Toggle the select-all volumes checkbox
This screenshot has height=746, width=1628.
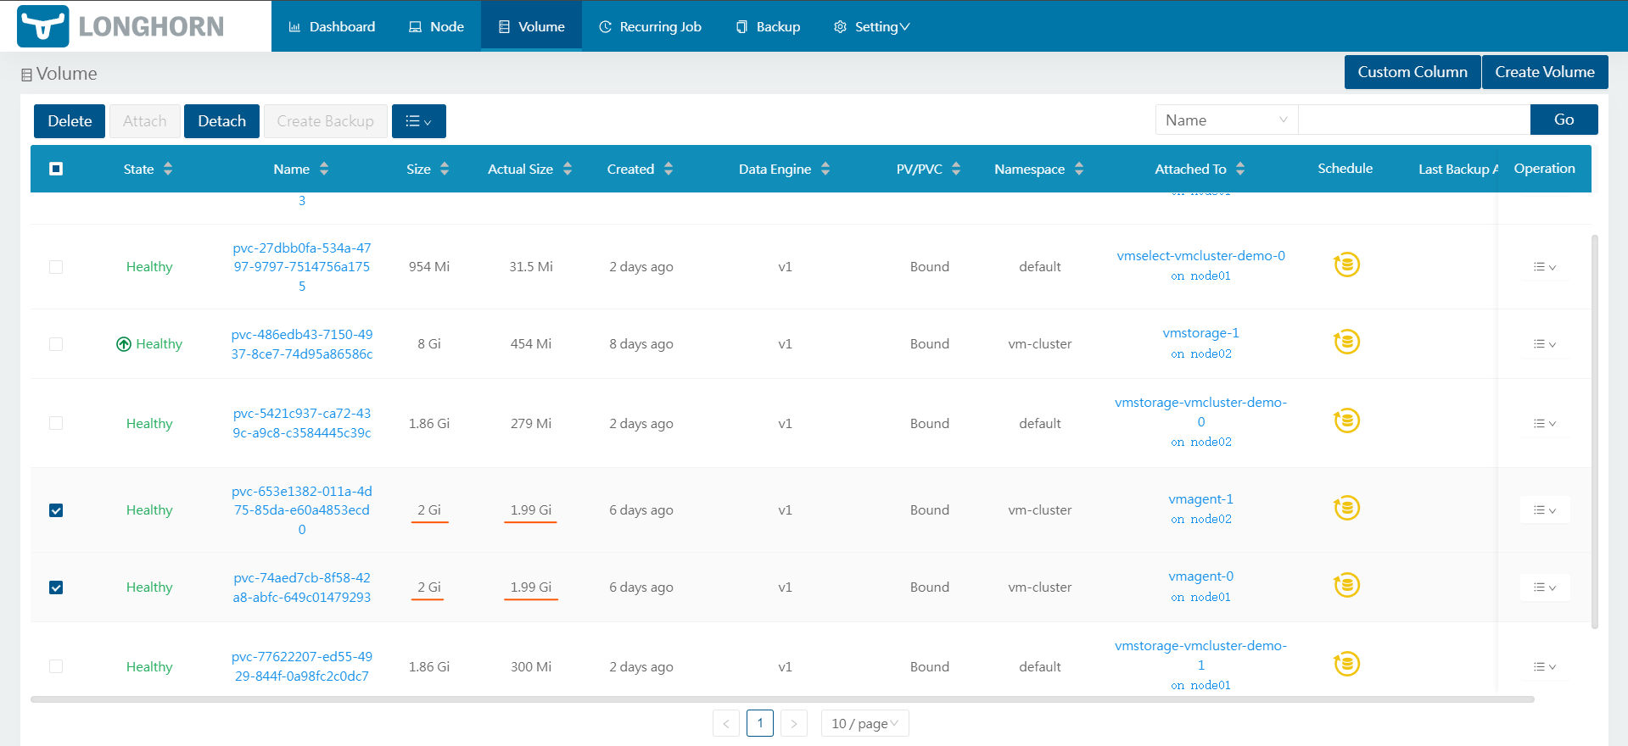pos(56,169)
